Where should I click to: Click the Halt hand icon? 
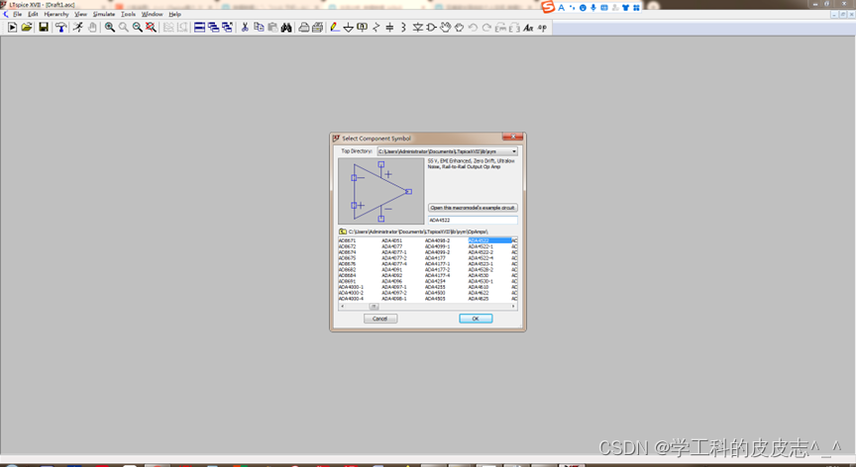point(92,28)
